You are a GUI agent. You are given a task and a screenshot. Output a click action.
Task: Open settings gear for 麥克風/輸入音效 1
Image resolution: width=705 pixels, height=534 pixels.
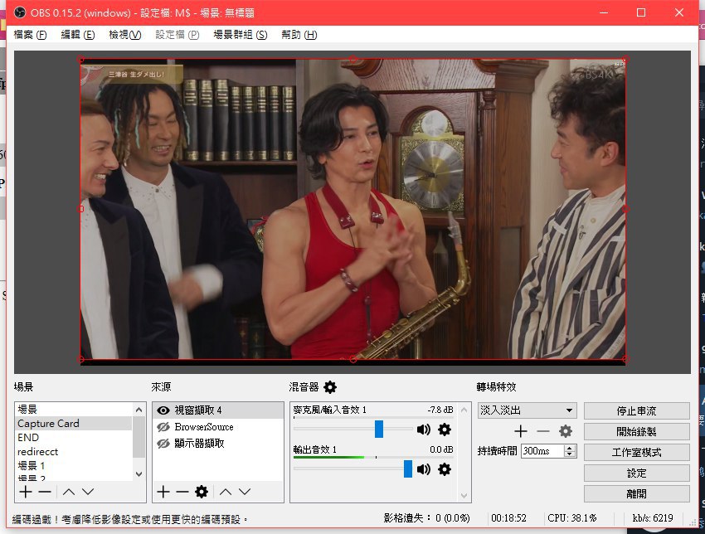tap(445, 429)
